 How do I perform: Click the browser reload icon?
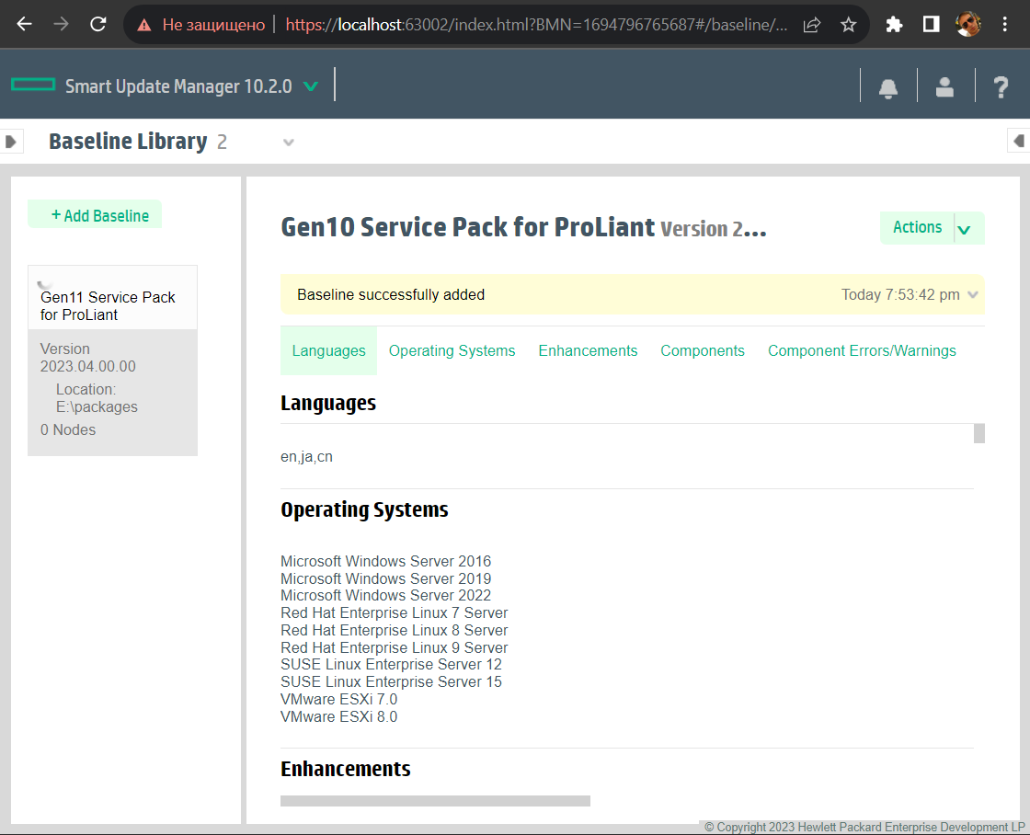click(x=98, y=25)
